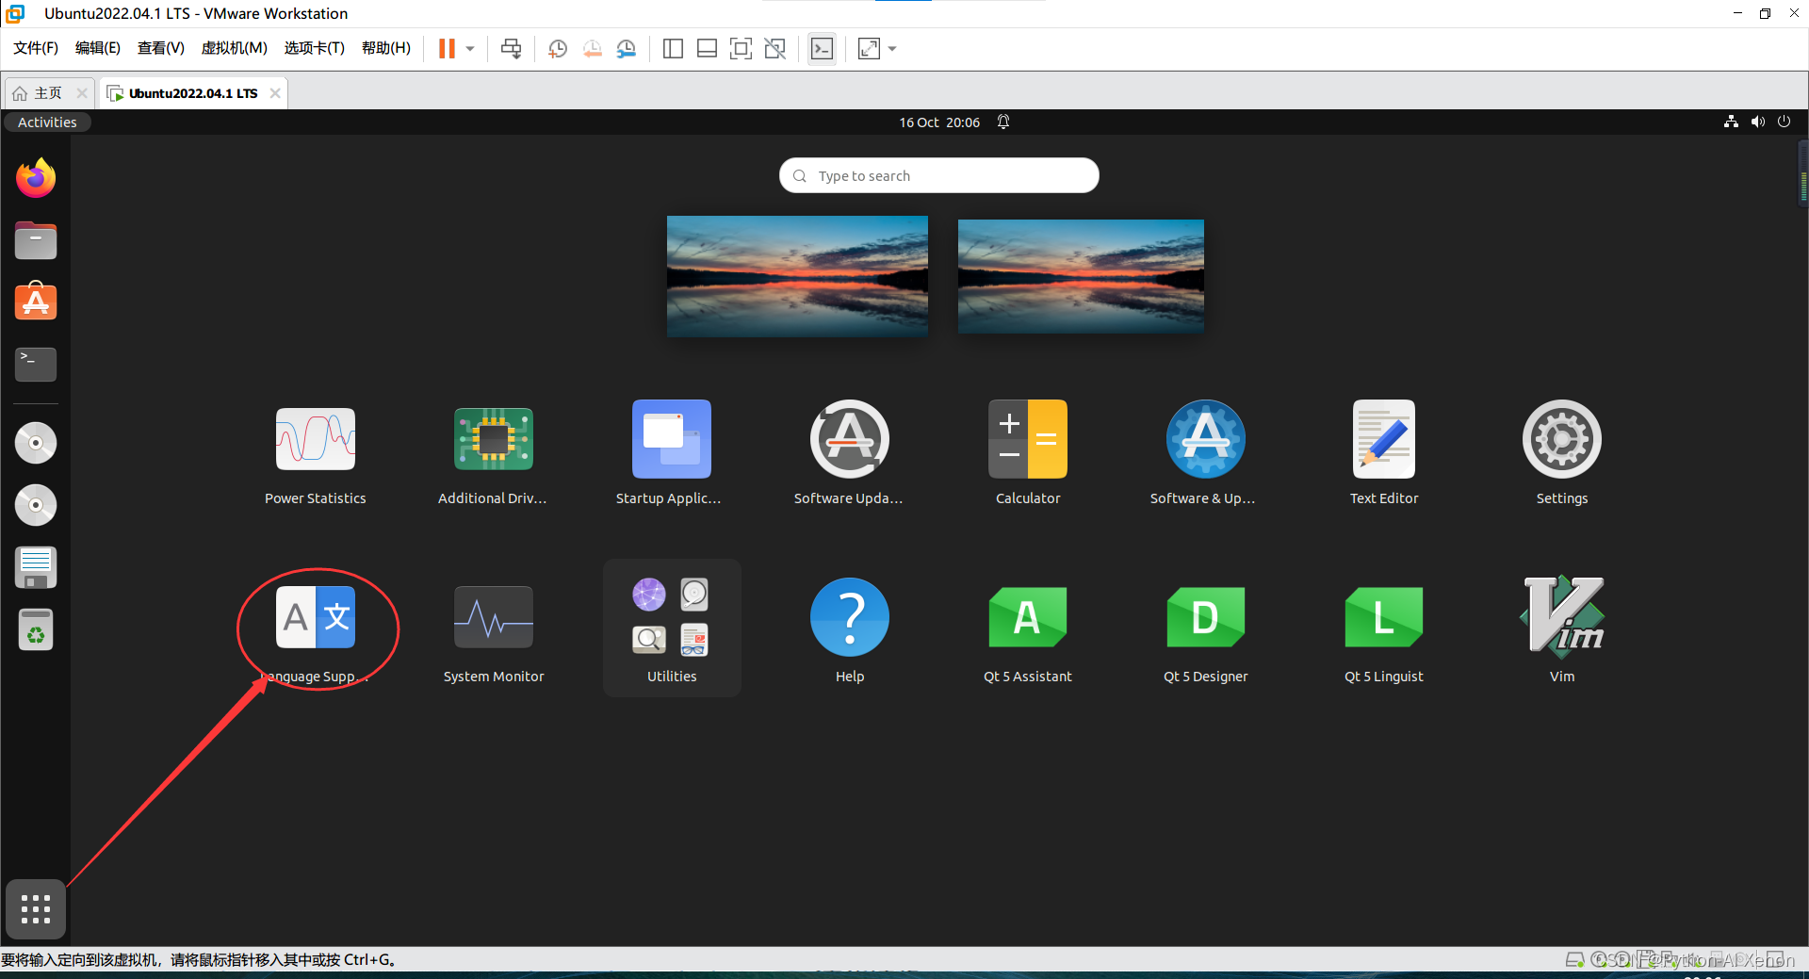Open the Utilities app folder
This screenshot has width=1809, height=979.
coord(672,629)
